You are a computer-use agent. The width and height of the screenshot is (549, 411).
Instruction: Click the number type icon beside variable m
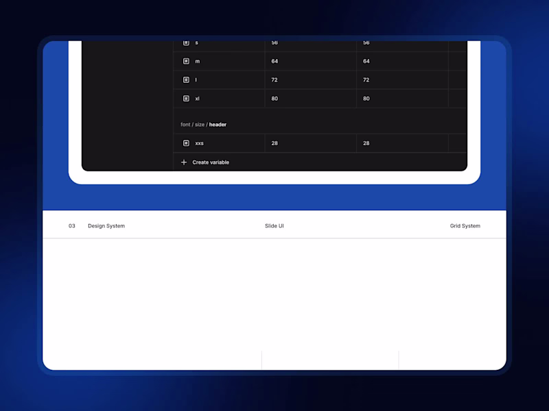click(186, 61)
